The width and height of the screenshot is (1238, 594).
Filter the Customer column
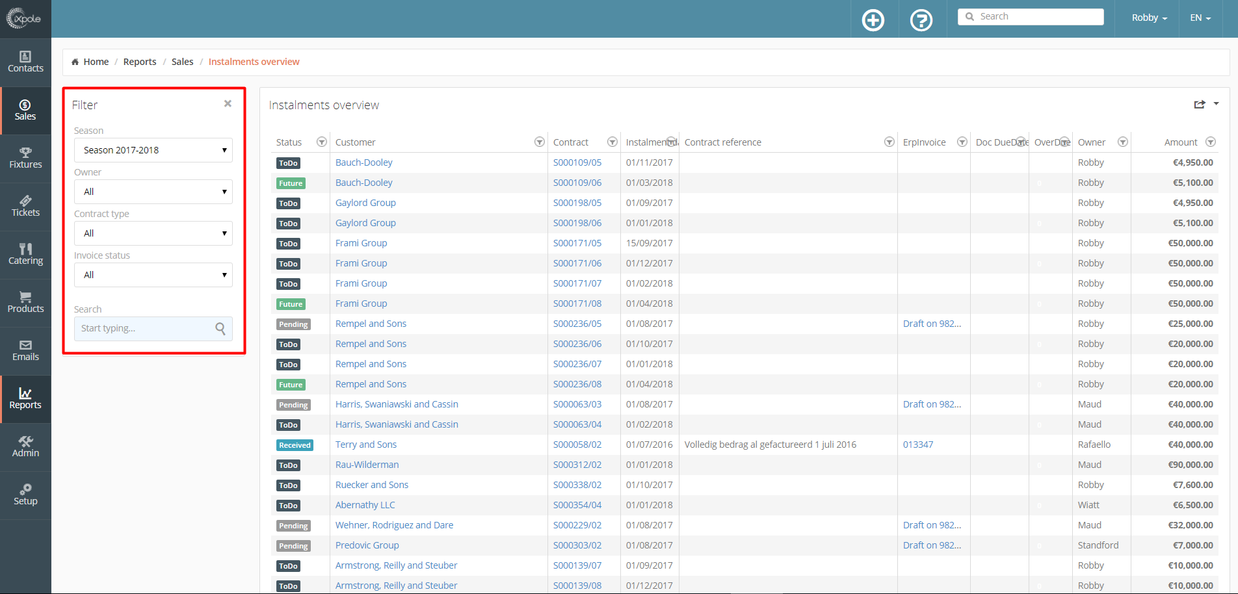pos(539,142)
